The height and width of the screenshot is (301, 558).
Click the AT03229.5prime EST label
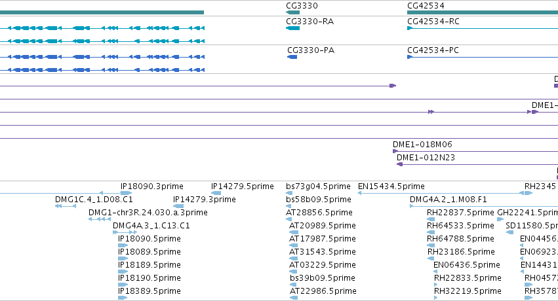323,265
